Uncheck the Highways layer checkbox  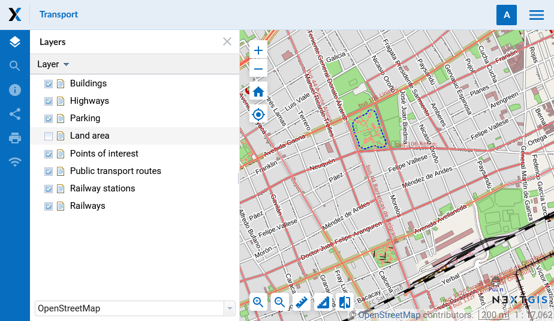pyautogui.click(x=49, y=101)
